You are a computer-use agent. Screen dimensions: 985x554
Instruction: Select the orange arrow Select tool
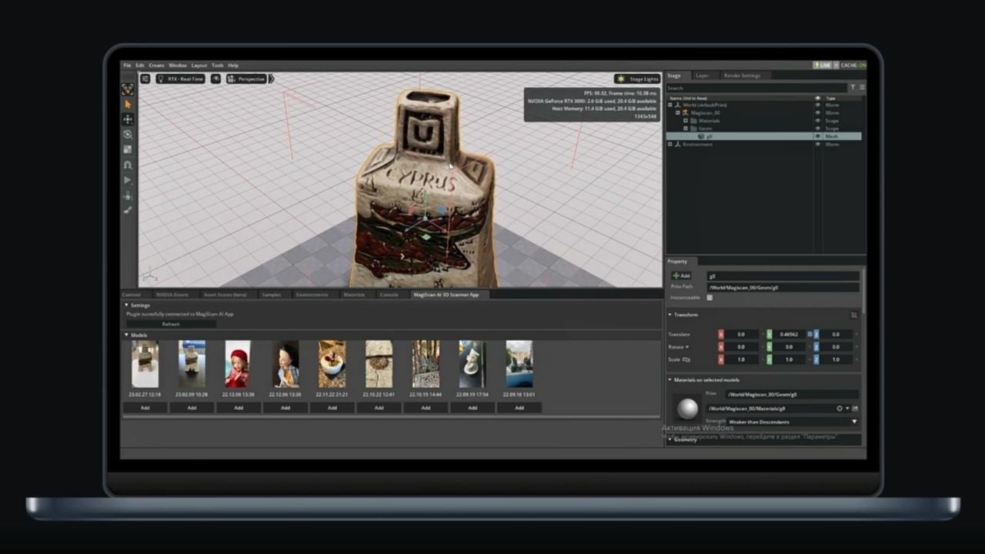tap(128, 105)
